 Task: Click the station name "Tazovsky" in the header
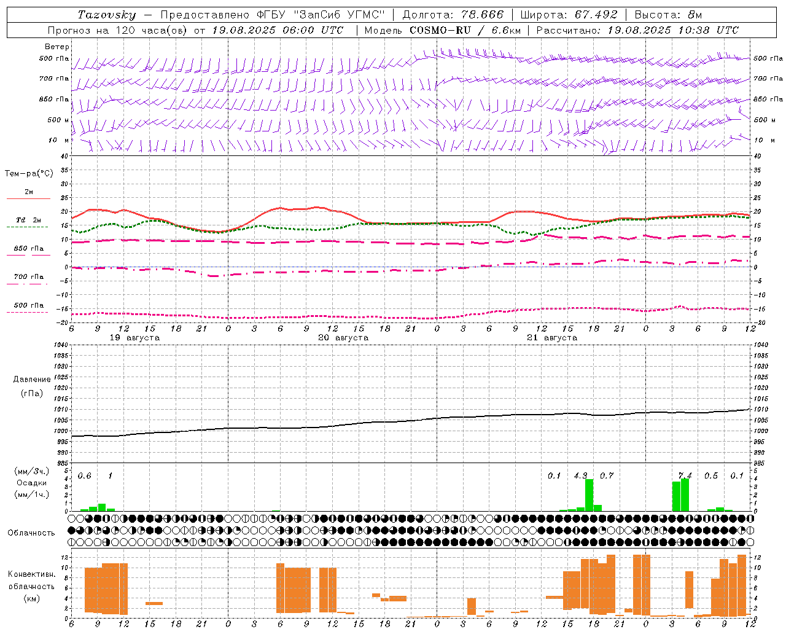tap(107, 15)
